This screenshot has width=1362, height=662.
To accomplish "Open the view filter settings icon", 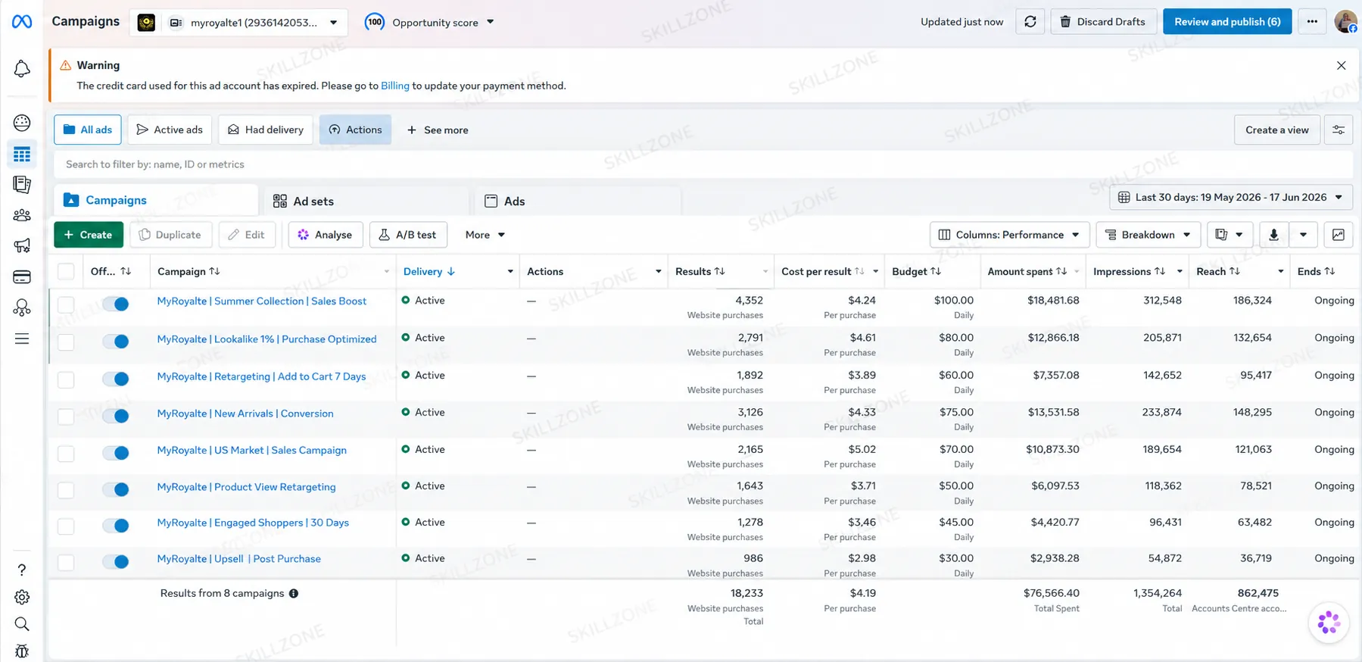I will pos(1339,130).
